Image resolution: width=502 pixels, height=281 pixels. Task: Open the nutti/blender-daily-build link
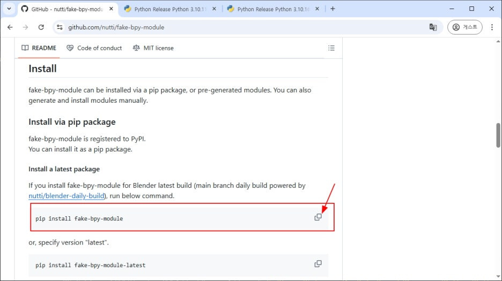coord(67,196)
